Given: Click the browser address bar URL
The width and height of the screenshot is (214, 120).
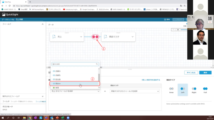Looking at the screenshot, I should 56,6.
